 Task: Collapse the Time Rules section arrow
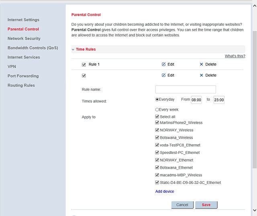click(73, 50)
